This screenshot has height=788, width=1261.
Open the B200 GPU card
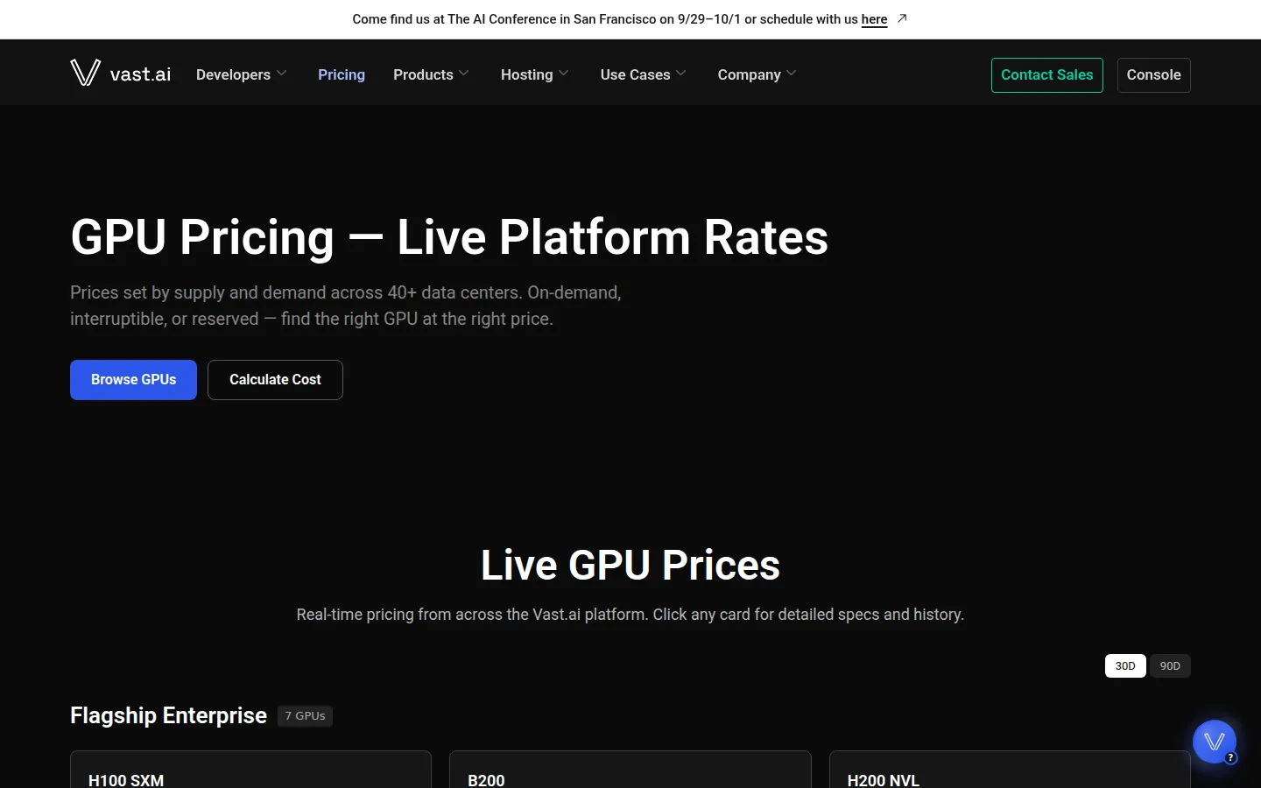[x=630, y=770]
